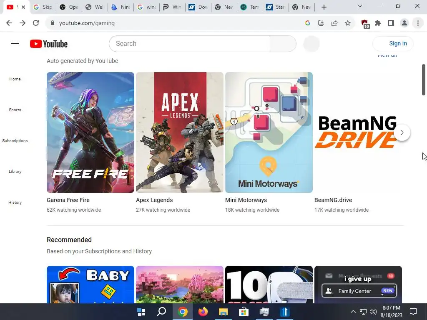
Task: Switch to the 'Ope' tab
Action: [x=69, y=7]
